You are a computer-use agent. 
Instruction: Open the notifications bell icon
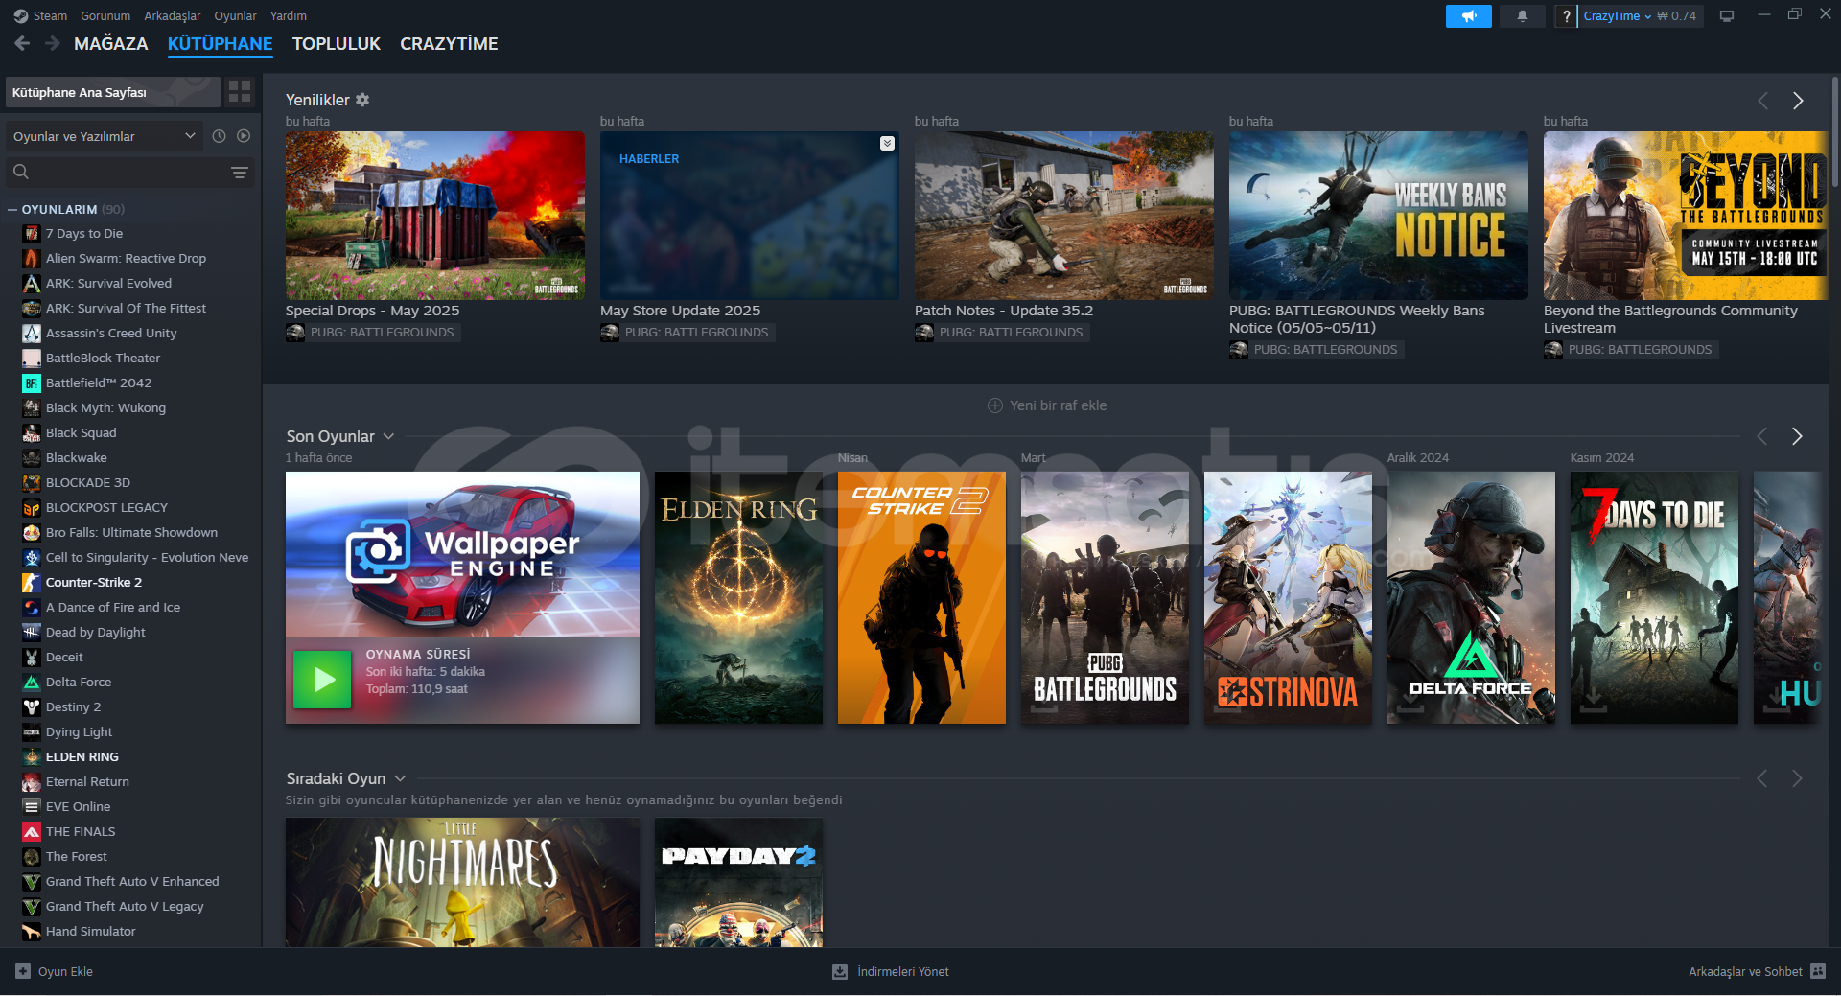click(1522, 16)
